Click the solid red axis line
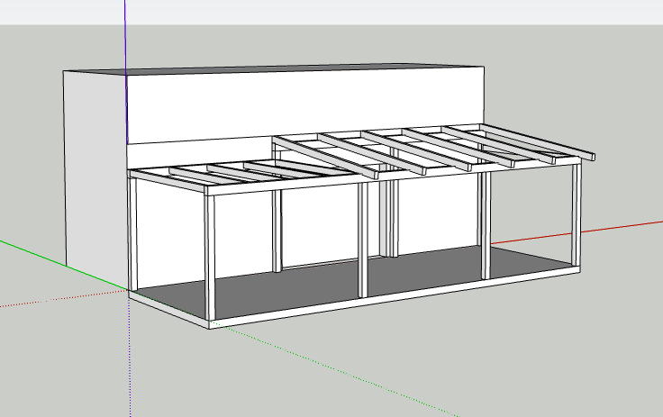663x417 pixels. point(575,232)
